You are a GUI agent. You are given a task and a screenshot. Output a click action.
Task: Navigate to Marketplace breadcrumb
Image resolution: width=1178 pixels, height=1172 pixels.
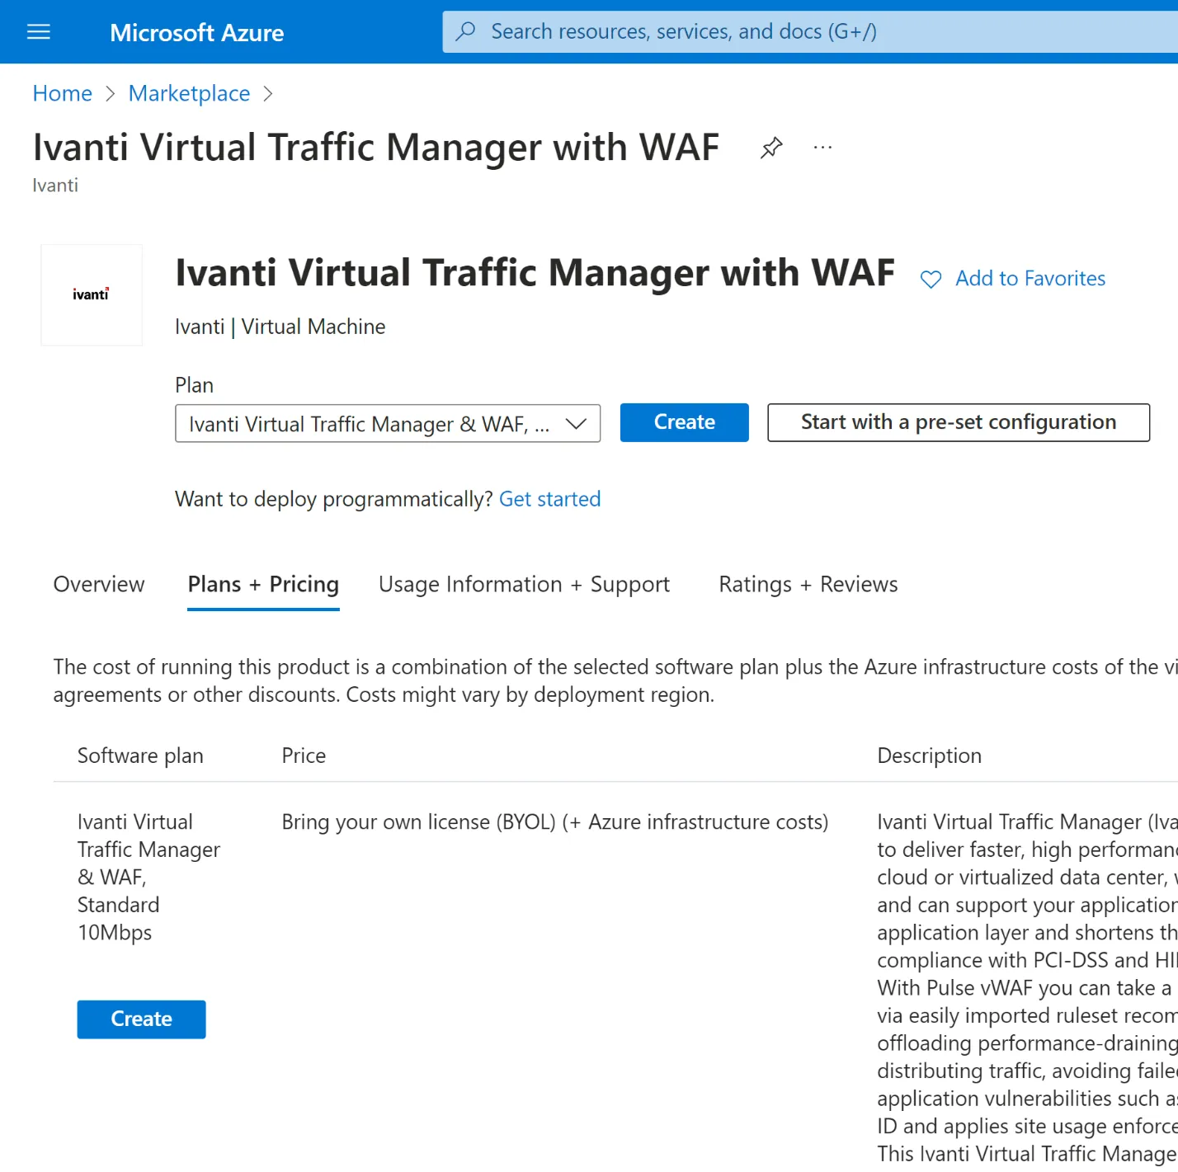coord(189,93)
